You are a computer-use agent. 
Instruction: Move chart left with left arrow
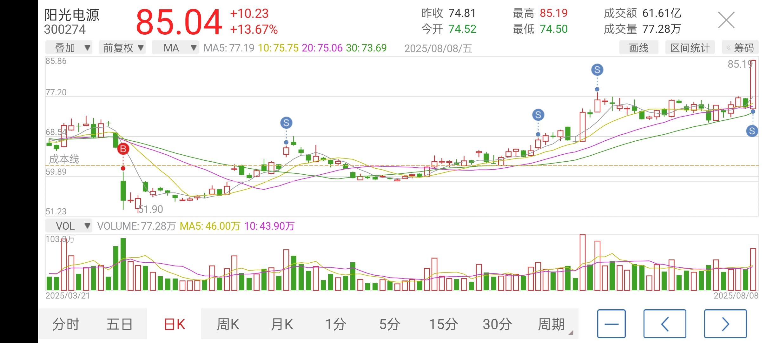[665, 324]
